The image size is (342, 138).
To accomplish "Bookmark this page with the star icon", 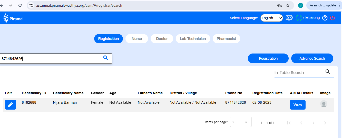I will 288,5.
